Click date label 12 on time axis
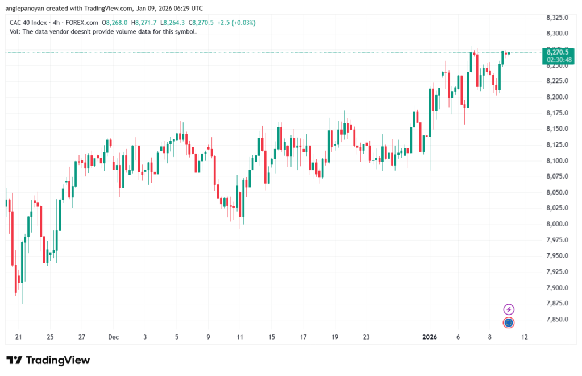 (524, 337)
